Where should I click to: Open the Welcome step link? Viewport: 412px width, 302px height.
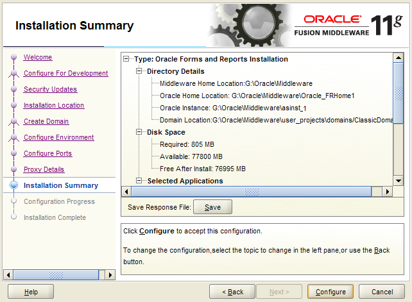pyautogui.click(x=38, y=57)
